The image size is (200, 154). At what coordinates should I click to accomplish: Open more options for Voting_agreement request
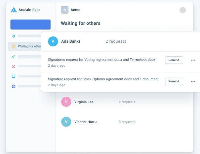(x=193, y=60)
